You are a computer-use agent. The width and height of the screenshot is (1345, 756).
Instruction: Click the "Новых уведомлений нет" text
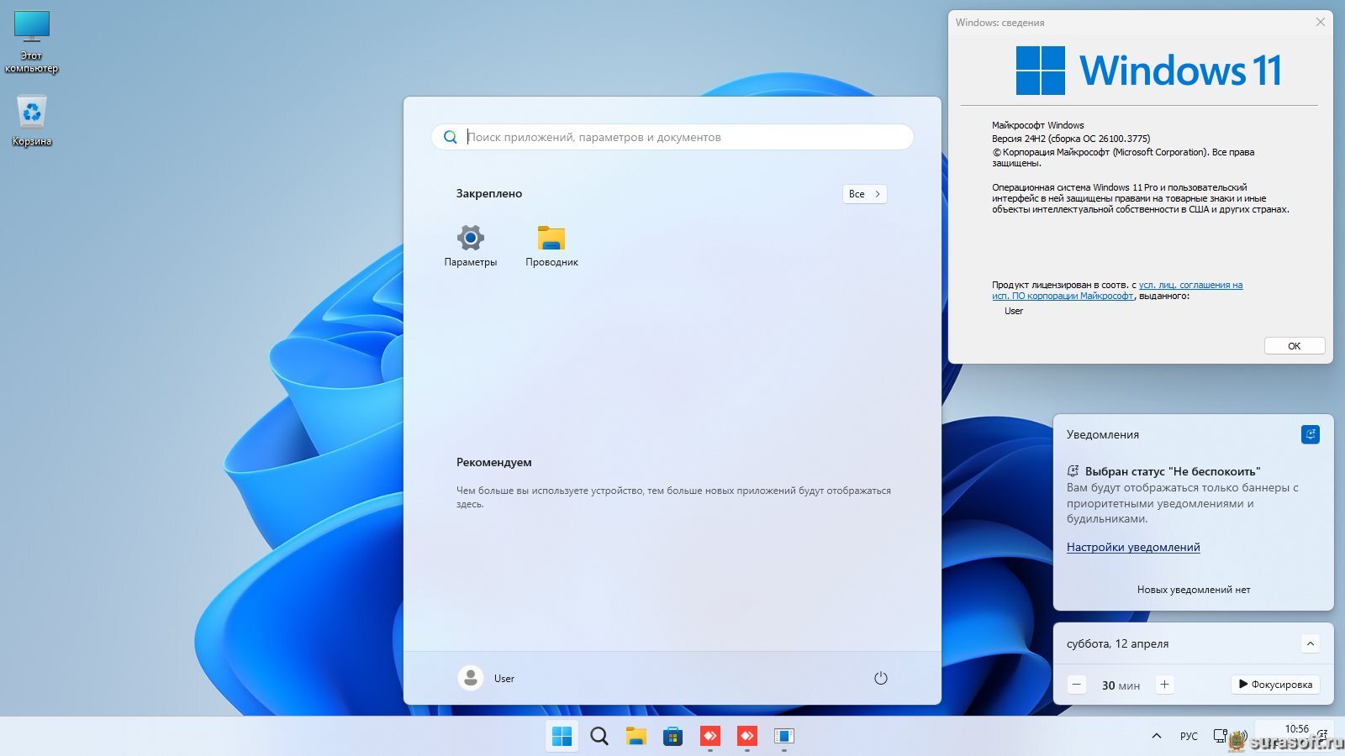pos(1194,590)
